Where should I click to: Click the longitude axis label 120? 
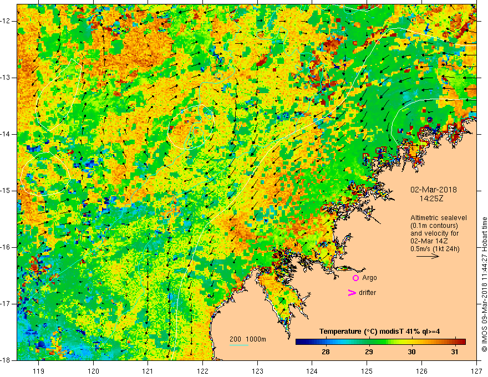click(93, 371)
